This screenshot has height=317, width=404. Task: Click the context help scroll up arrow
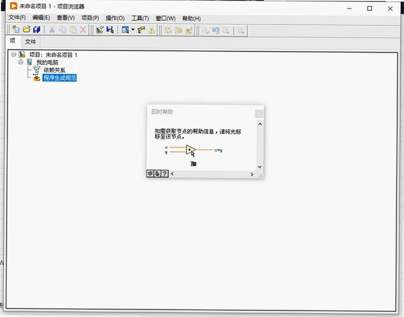point(260,124)
